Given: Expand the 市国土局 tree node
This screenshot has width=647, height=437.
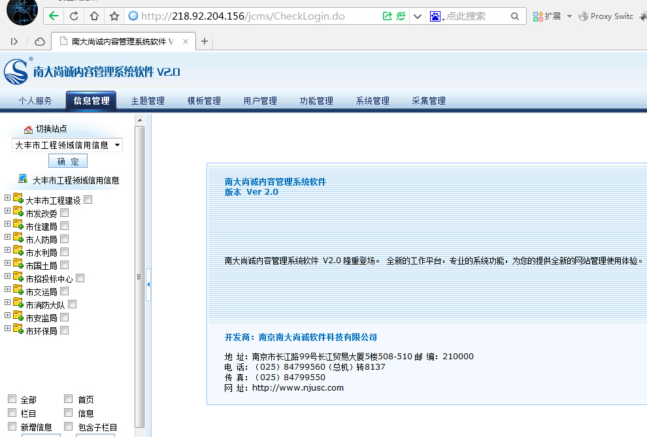Looking at the screenshot, I should click(x=7, y=263).
